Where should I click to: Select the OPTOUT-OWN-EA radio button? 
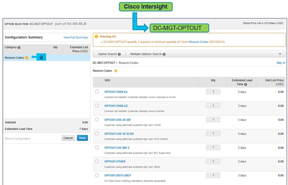(97, 92)
